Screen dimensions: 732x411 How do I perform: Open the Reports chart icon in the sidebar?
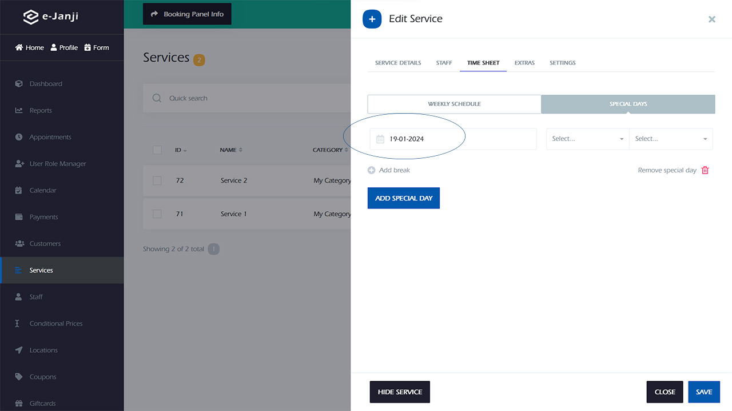[x=19, y=110]
